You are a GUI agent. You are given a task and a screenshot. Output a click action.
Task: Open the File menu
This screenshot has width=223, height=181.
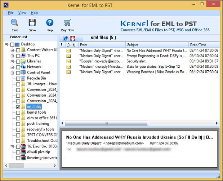pos(11,13)
